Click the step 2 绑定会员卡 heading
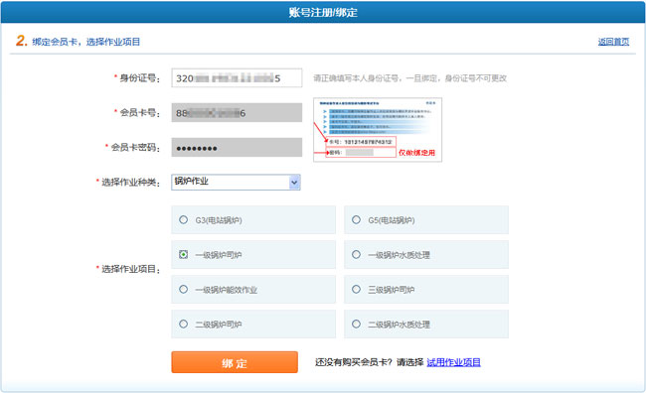This screenshot has width=646, height=393. (79, 41)
